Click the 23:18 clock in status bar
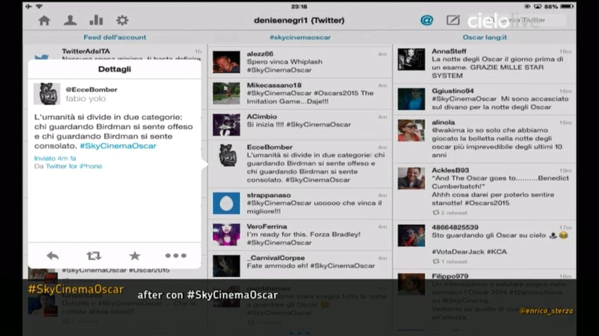Viewport: 599px width, 336px height. click(299, 7)
